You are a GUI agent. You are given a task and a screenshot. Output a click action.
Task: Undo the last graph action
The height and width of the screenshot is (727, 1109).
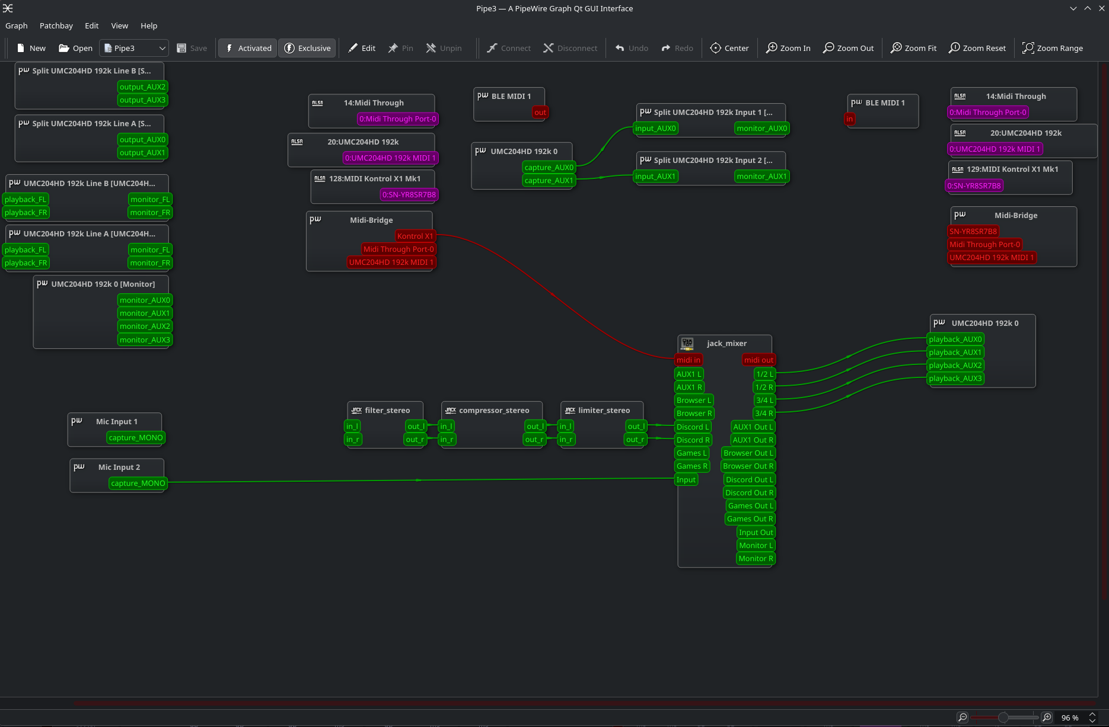tap(632, 48)
